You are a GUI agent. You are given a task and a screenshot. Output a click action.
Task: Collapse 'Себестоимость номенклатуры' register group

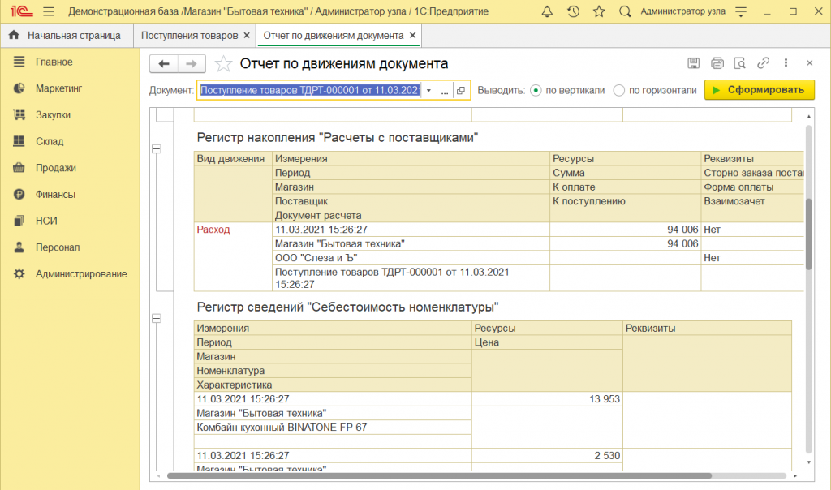[157, 319]
